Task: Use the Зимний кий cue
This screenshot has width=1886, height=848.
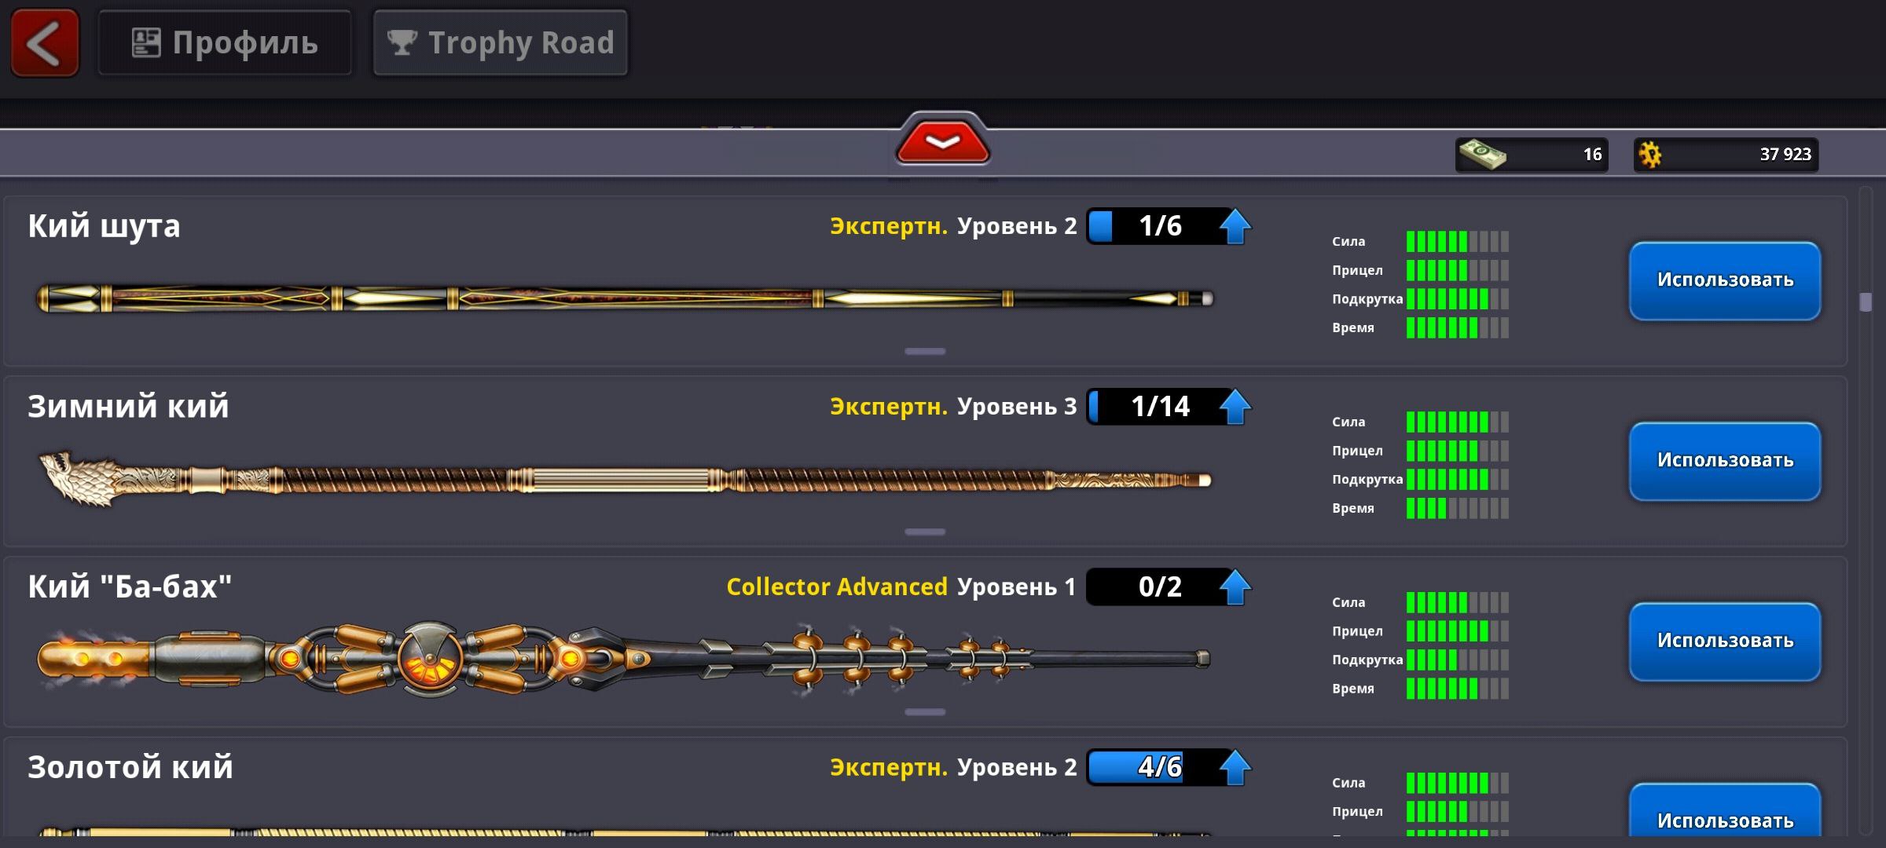Action: pos(1725,461)
